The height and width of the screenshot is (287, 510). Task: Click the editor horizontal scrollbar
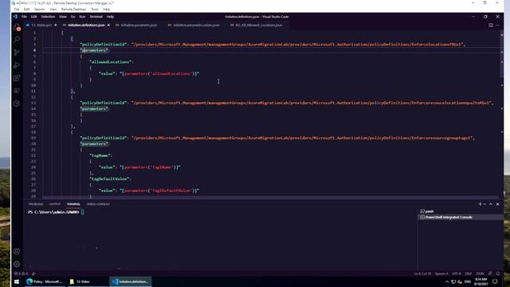pos(270,197)
